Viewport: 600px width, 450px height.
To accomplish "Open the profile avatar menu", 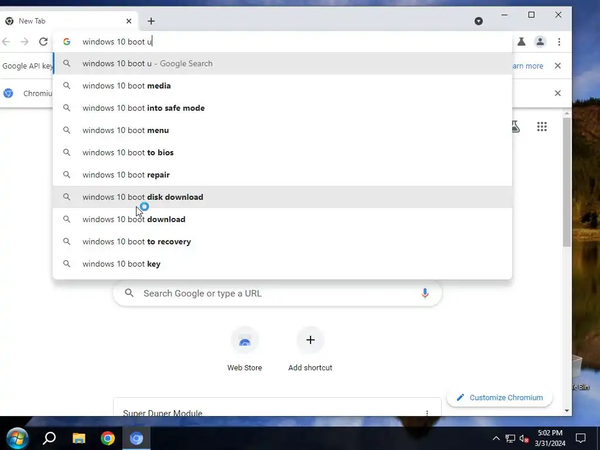I will tap(540, 42).
